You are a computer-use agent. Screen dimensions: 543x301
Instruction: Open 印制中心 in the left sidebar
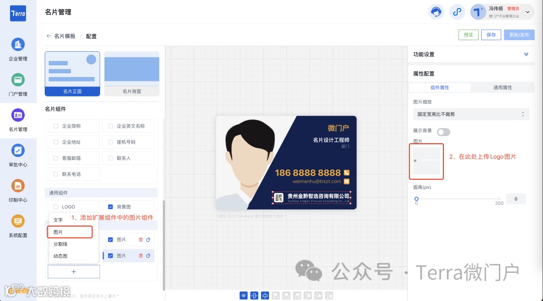(x=18, y=190)
